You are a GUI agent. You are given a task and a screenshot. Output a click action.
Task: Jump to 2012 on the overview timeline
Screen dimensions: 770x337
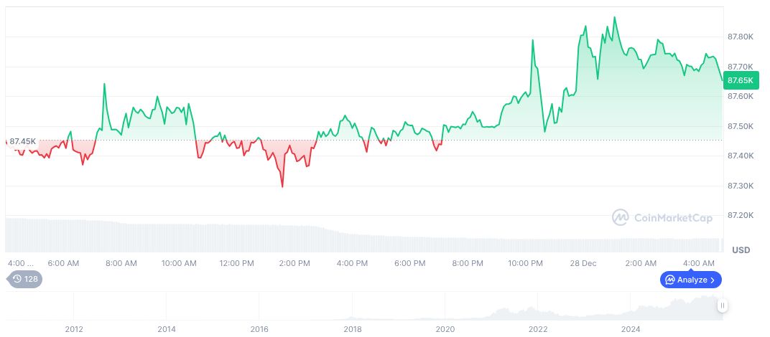click(x=74, y=329)
